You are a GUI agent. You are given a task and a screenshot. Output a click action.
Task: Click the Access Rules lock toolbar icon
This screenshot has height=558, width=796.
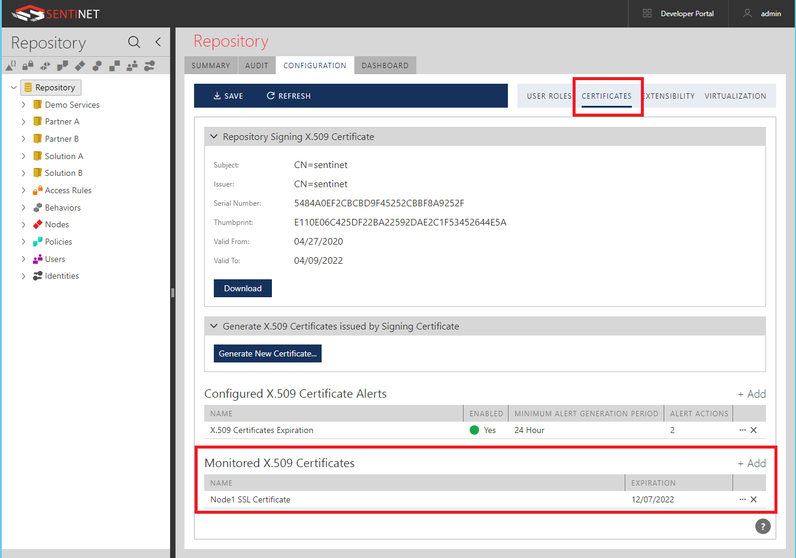(28, 65)
